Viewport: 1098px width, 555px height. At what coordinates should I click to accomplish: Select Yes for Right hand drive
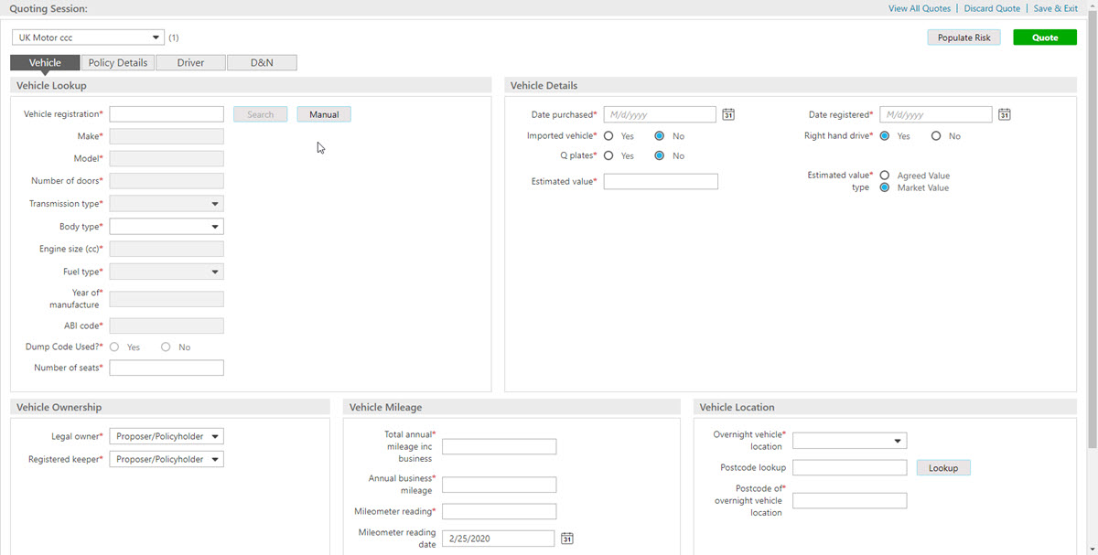885,136
